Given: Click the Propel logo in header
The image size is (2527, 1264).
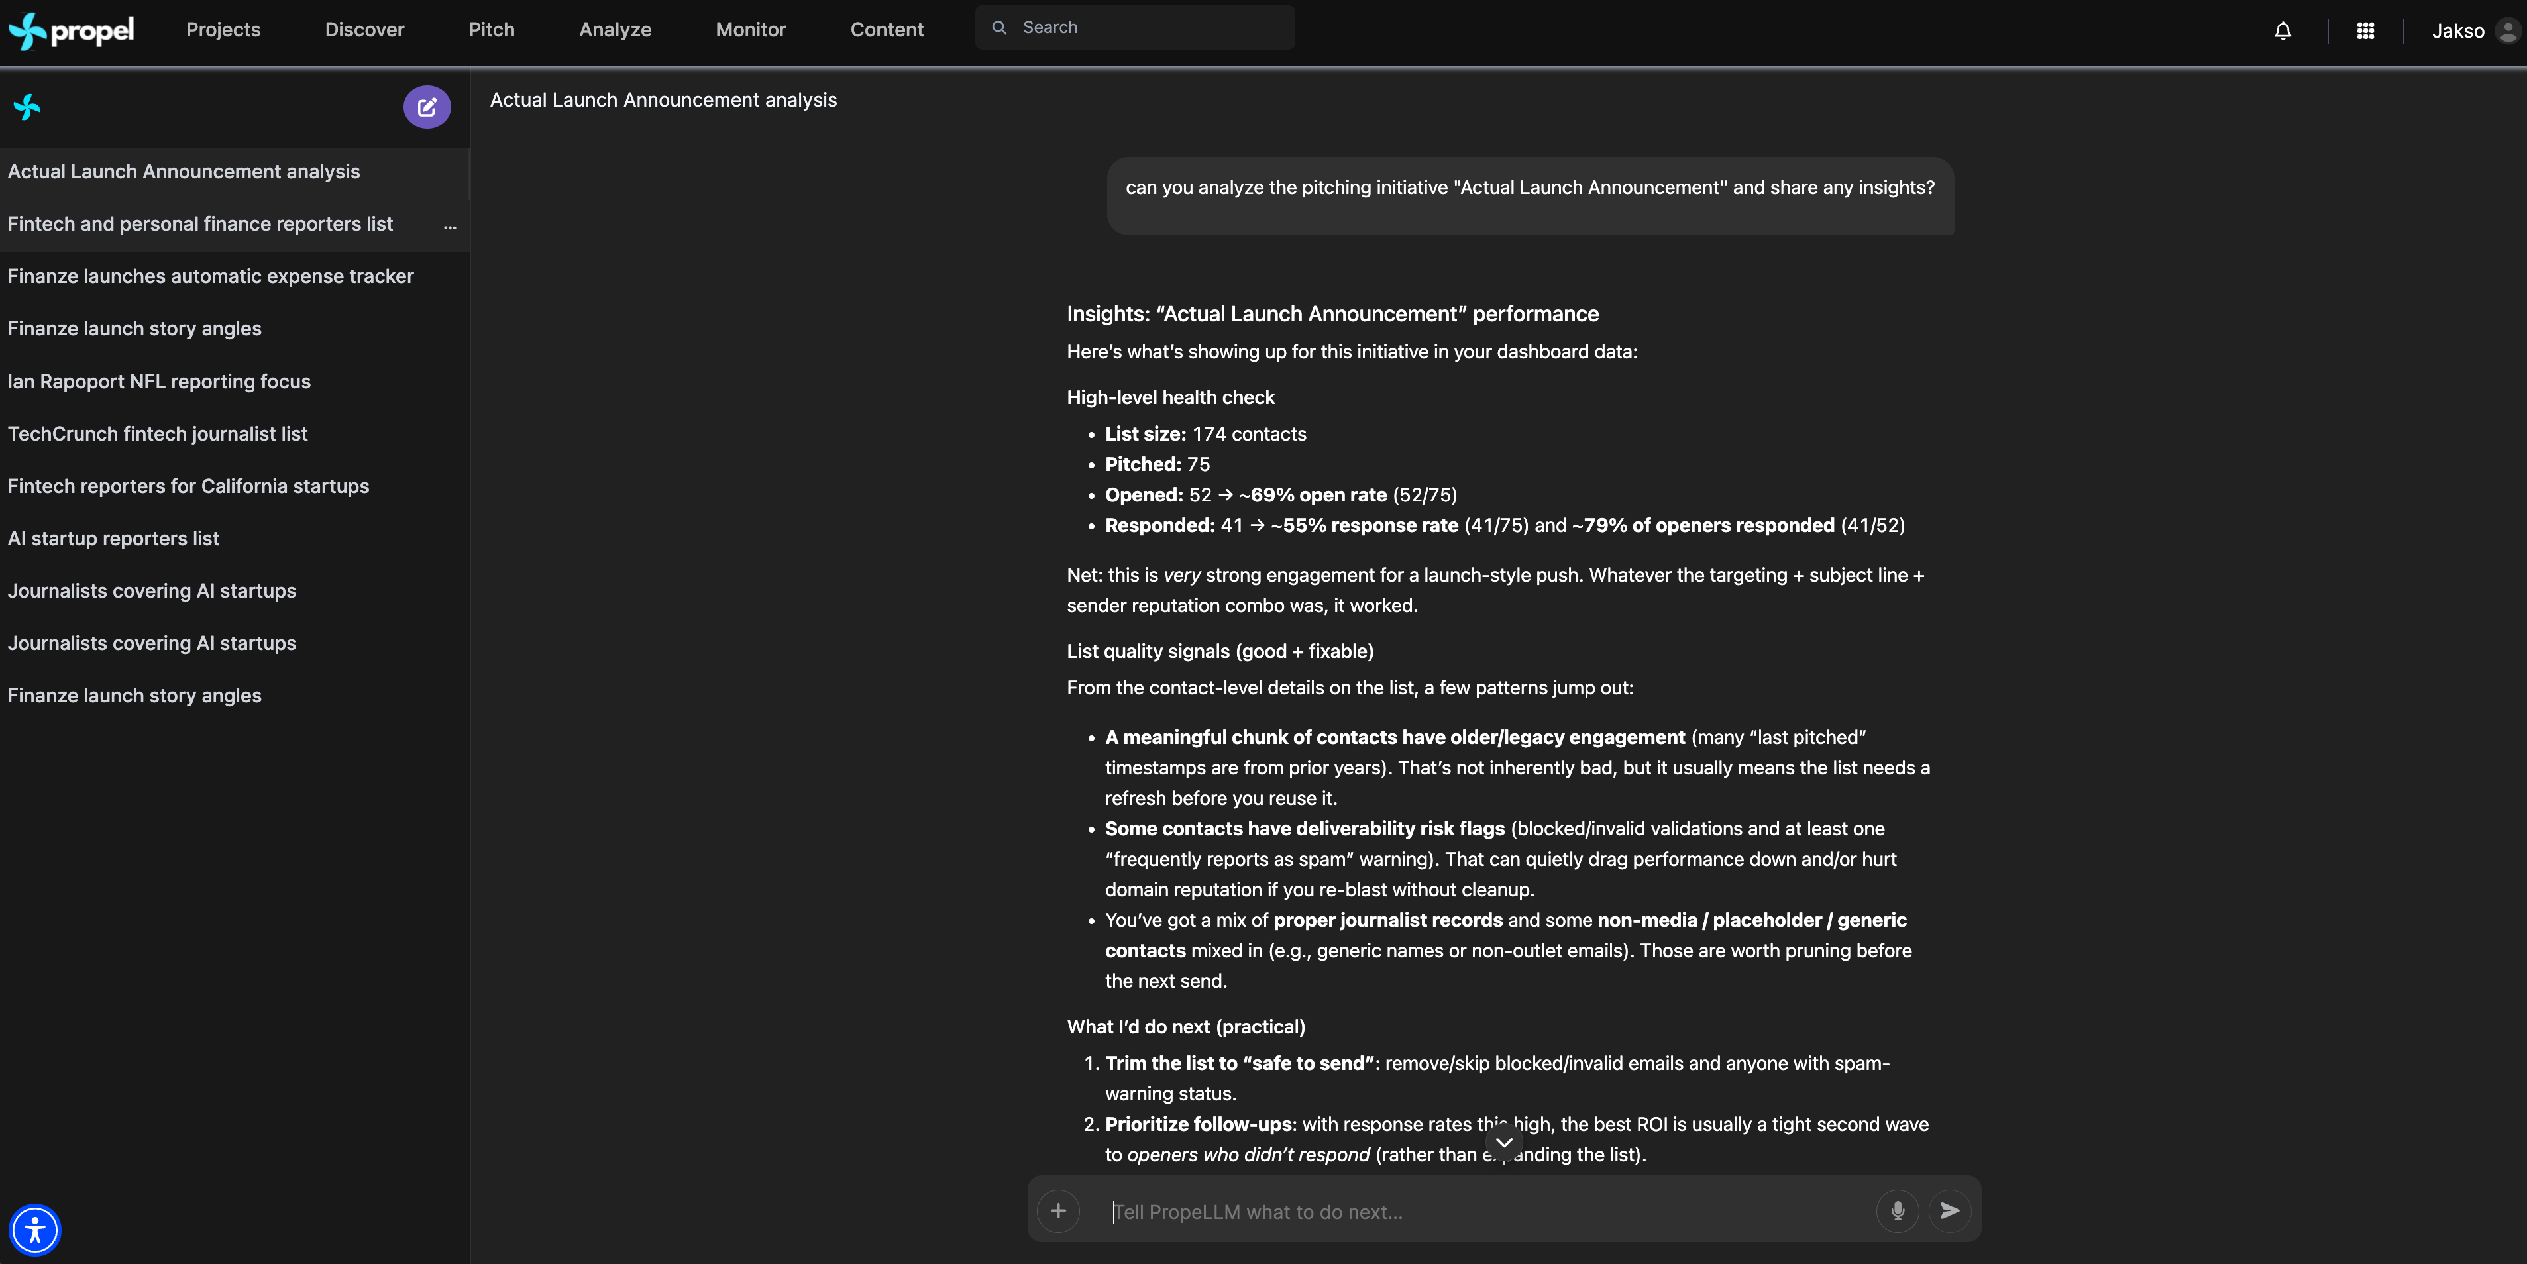Looking at the screenshot, I should [x=72, y=30].
